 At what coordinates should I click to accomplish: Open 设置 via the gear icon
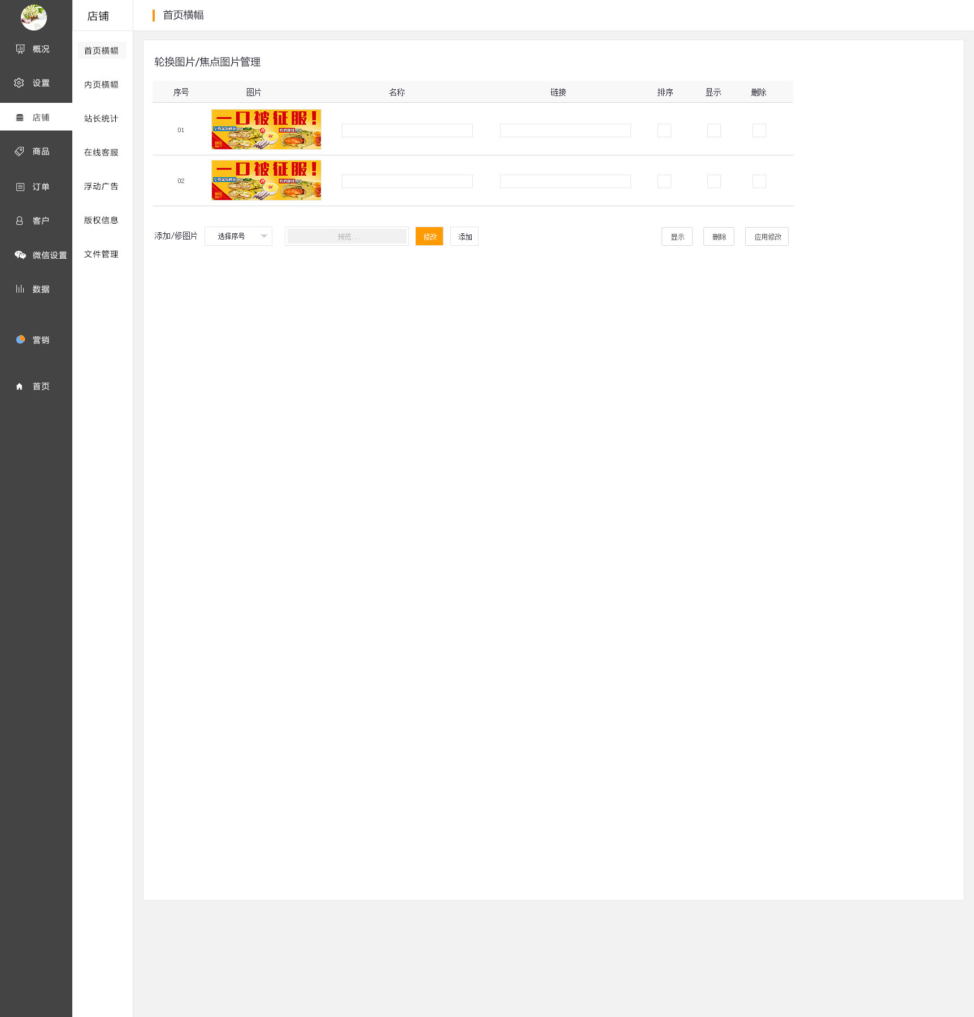point(19,83)
